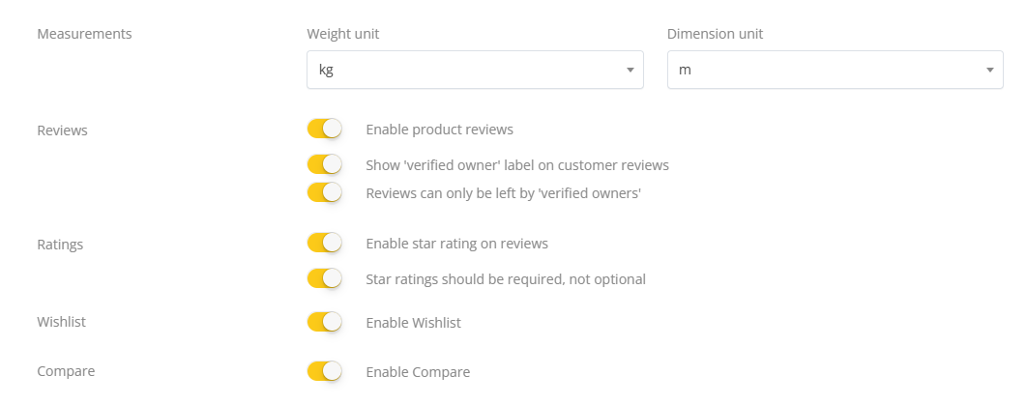Viewport: 1026px width, 405px height.
Task: Click the arrow in the m select box
Action: 989,70
